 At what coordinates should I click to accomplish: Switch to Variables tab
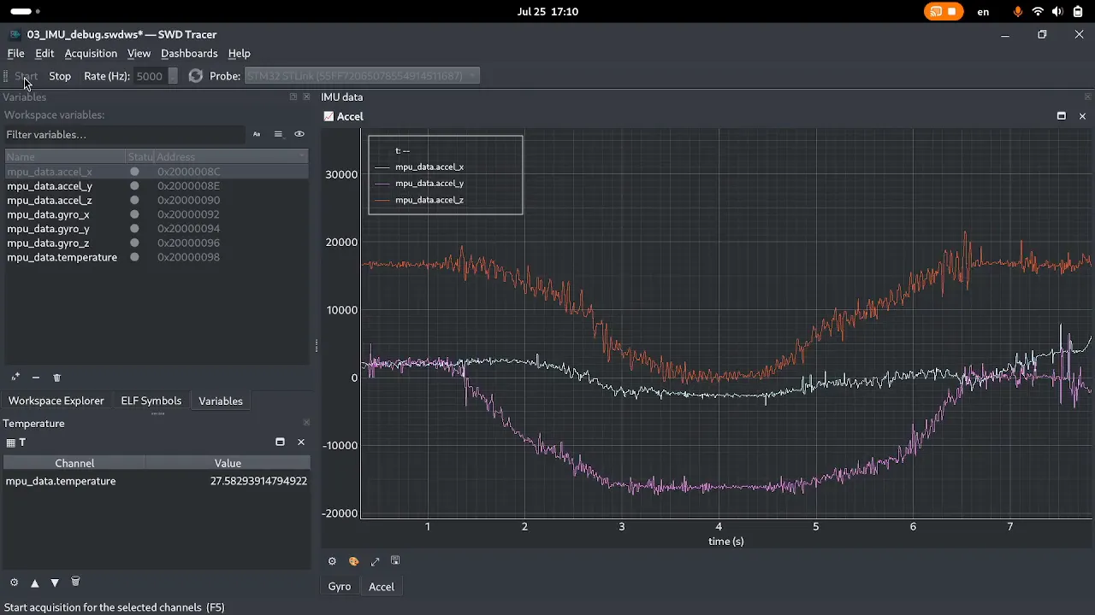[221, 401]
